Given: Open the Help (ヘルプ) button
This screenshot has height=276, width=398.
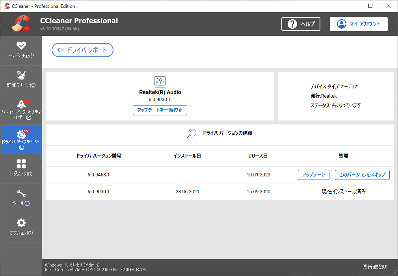Looking at the screenshot, I should point(301,24).
